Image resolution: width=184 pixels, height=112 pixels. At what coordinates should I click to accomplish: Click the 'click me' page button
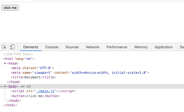point(10,8)
